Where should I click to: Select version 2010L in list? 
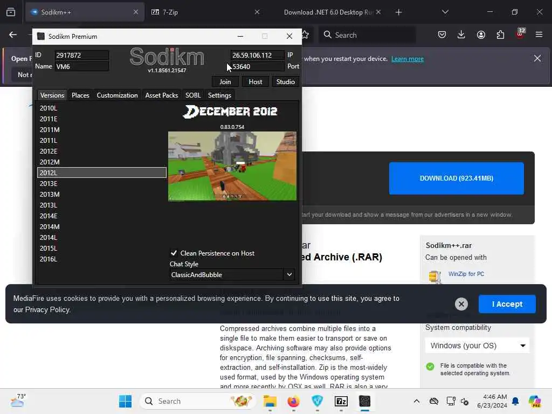tap(102, 108)
